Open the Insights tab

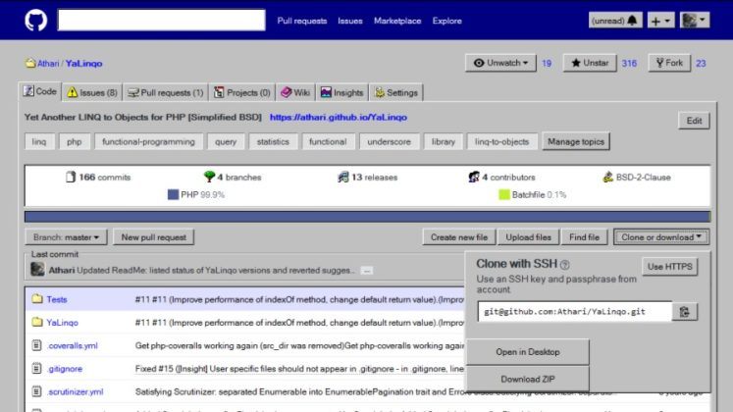[x=340, y=92]
